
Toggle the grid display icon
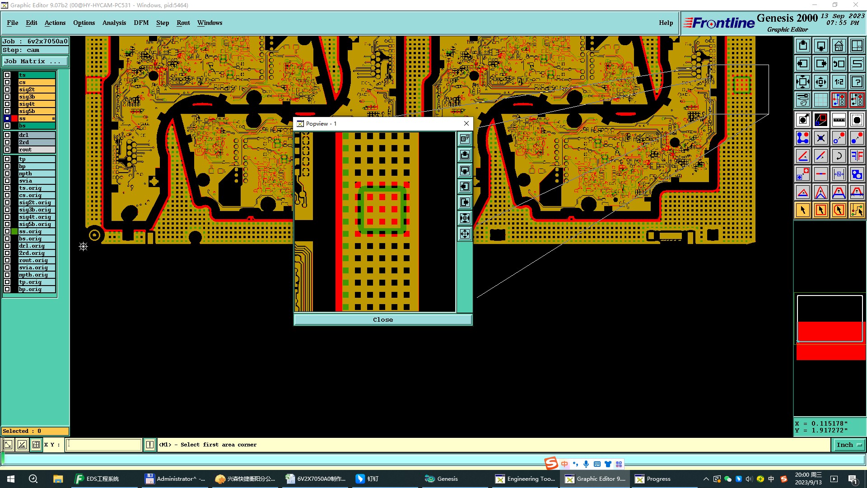pos(821,100)
